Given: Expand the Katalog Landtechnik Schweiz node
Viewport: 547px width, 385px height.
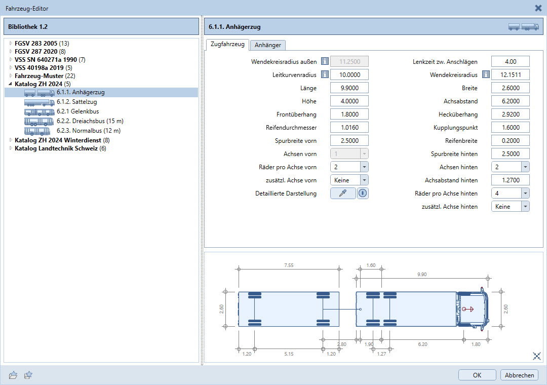Looking at the screenshot, I should pyautogui.click(x=11, y=148).
